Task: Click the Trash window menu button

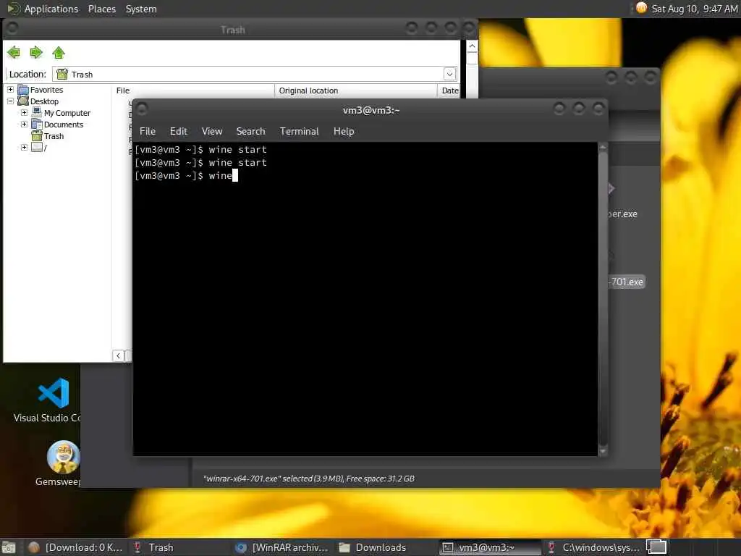Action: coord(12,28)
